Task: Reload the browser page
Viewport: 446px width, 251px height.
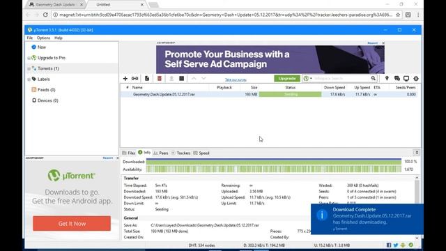Action: pos(45,15)
